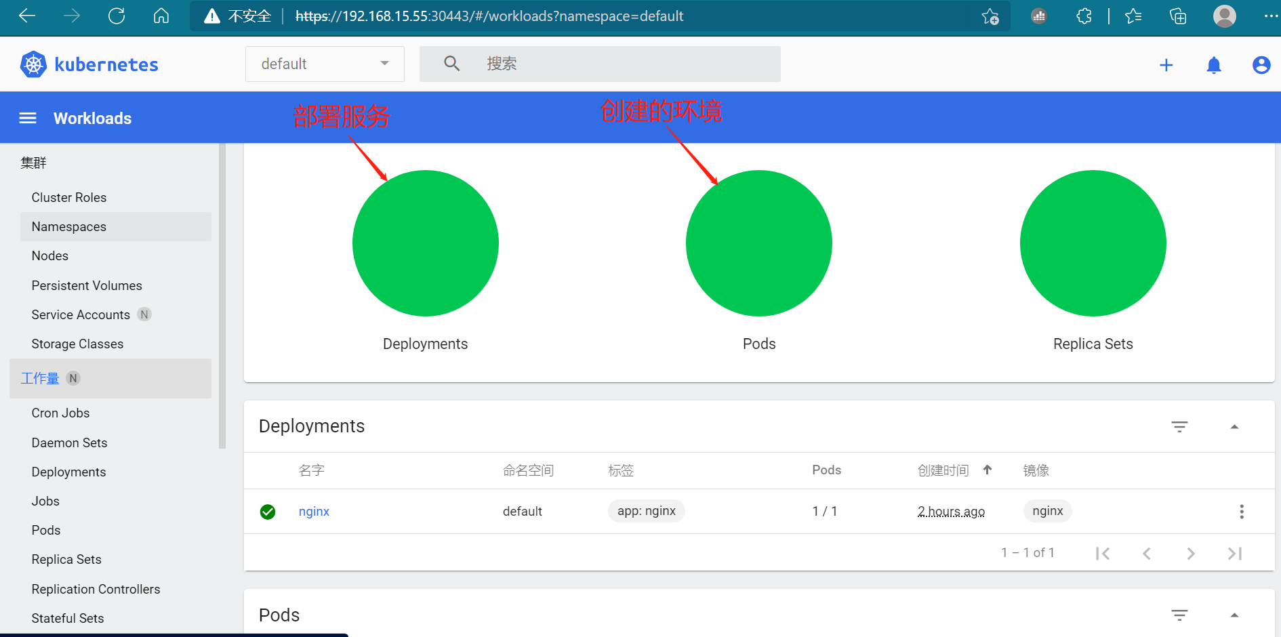The width and height of the screenshot is (1281, 637).
Task: Open Stateful Sets in sidebar
Action: [68, 618]
